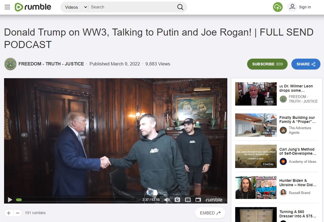Open the player settings gear
The width and height of the screenshot is (324, 222).
coord(177,200)
